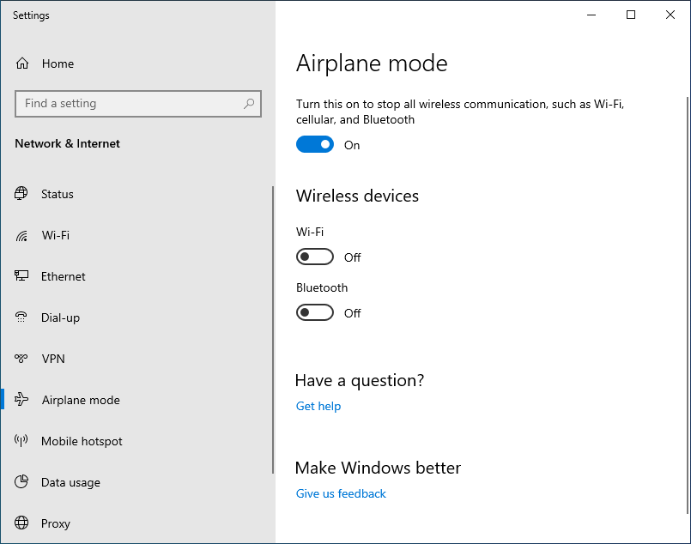Click the sidebar vertical scrollbar
Image resolution: width=691 pixels, height=544 pixels.
point(273,329)
